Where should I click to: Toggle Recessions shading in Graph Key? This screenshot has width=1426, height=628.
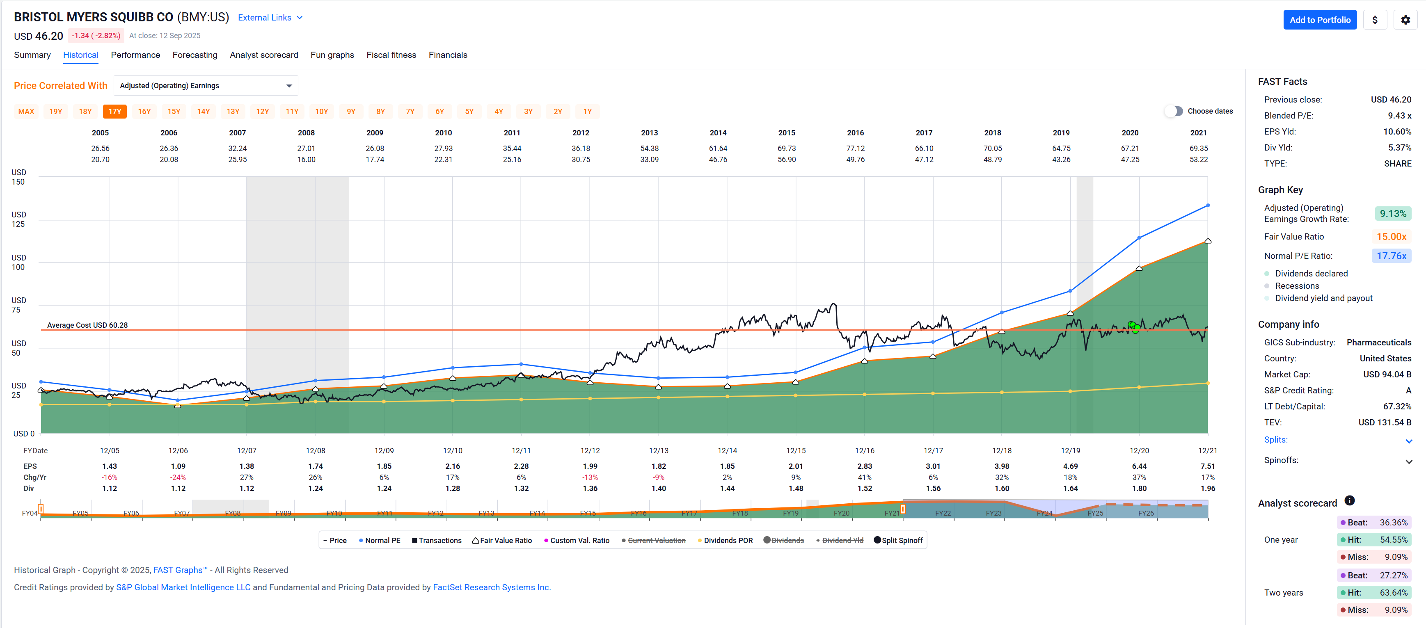1267,286
